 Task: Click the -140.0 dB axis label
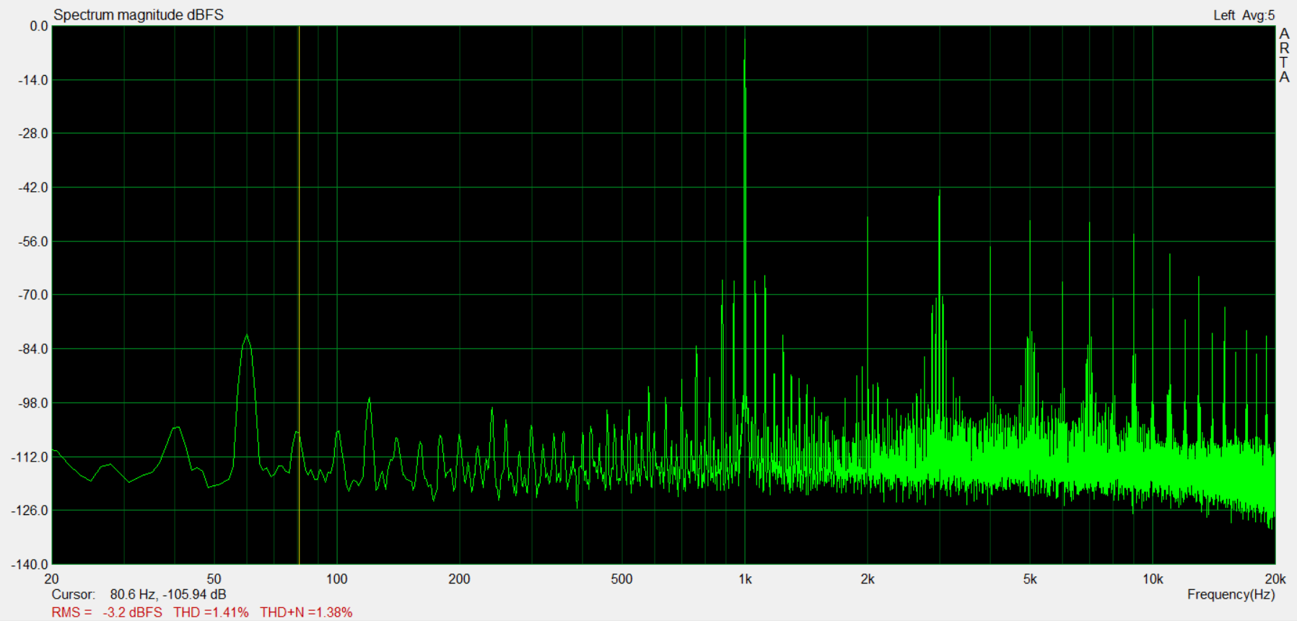click(30, 565)
